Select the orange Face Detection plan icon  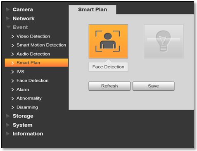108,41
